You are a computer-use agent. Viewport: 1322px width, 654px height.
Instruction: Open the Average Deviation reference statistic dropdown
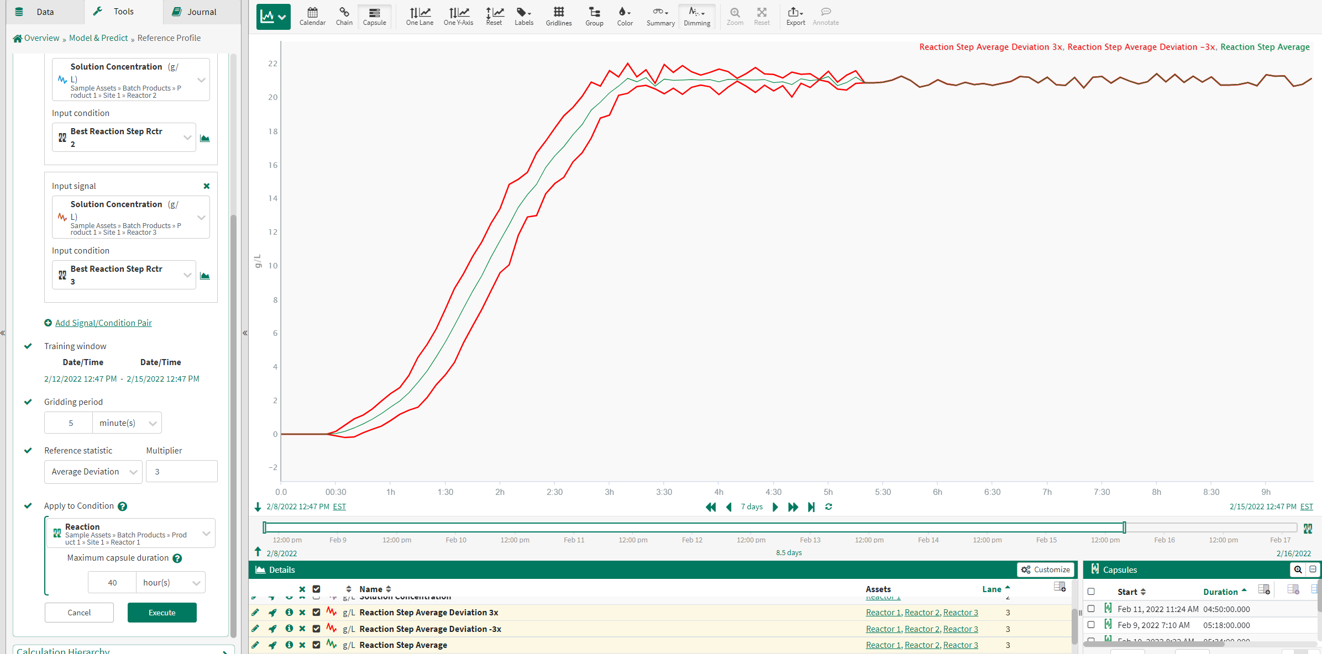pyautogui.click(x=93, y=472)
